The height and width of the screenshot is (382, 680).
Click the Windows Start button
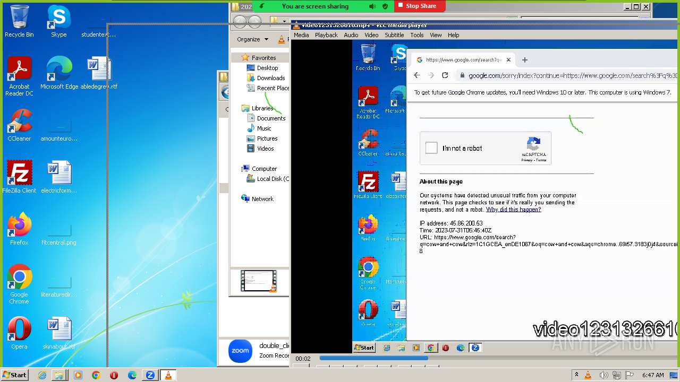coord(14,375)
